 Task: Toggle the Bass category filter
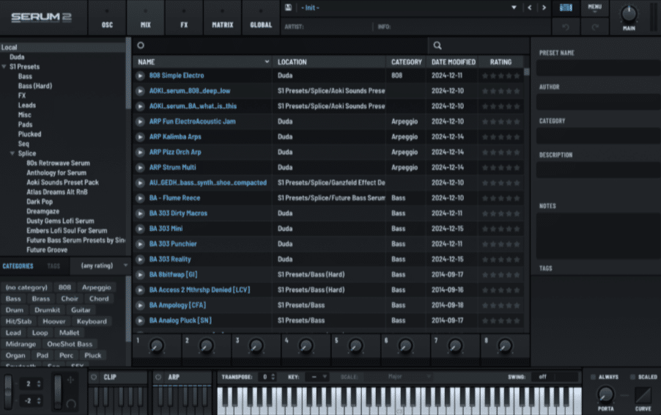[x=13, y=298]
